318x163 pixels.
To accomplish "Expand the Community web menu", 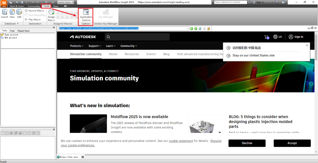I will pos(129,46).
